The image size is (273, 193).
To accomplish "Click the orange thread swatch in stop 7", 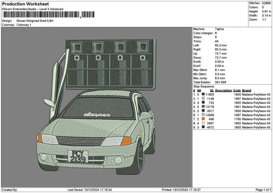I will point(204,119).
